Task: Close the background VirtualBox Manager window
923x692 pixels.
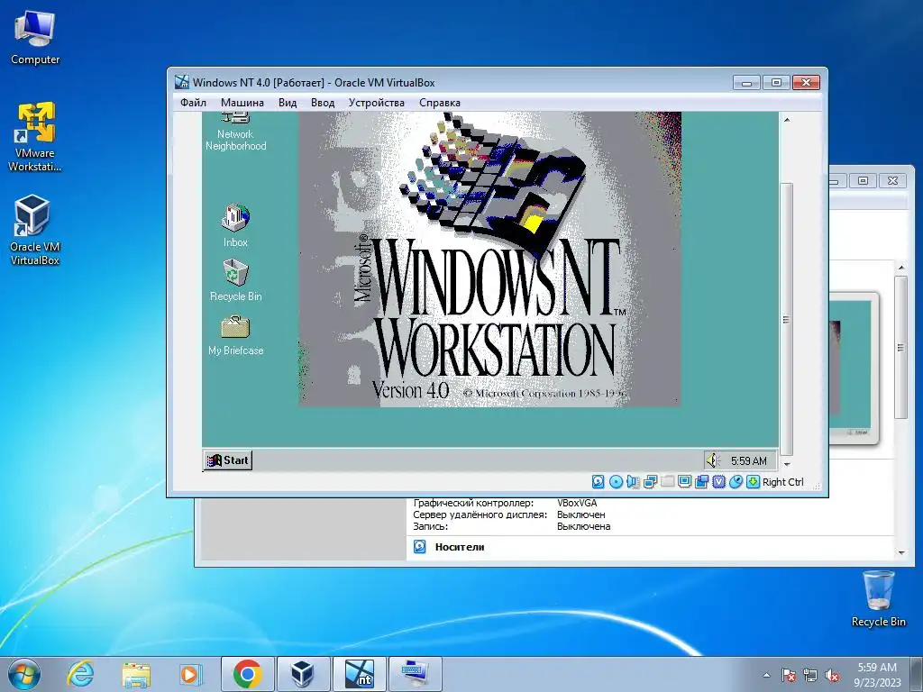Action: [893, 180]
